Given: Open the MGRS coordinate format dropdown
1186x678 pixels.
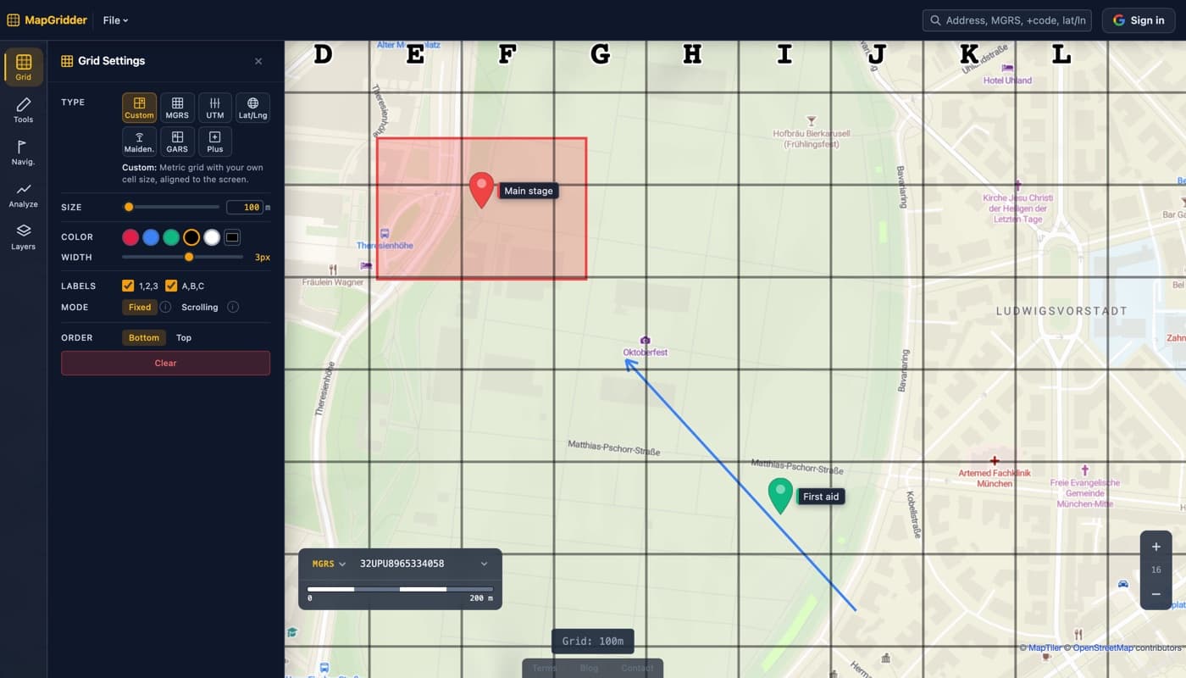Looking at the screenshot, I should click(329, 564).
